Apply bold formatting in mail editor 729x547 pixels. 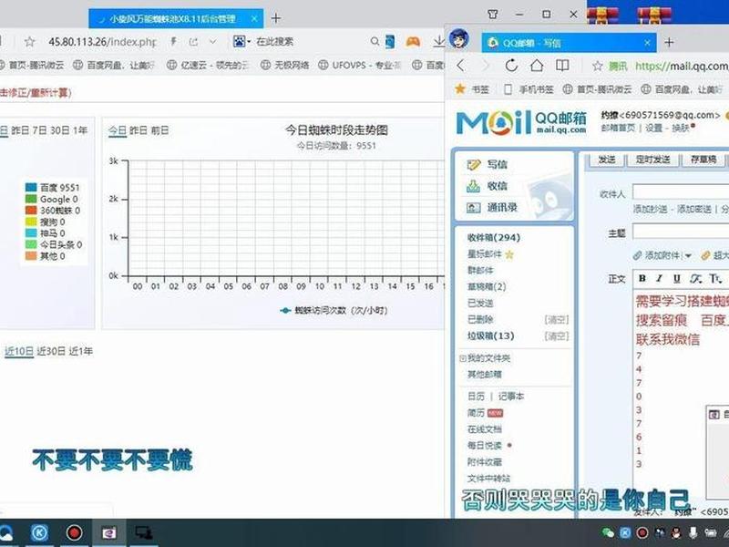tap(642, 279)
